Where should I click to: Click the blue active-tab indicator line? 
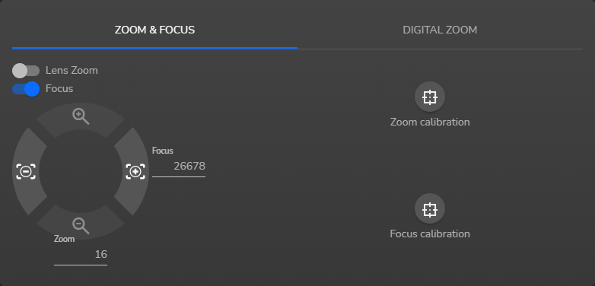point(154,48)
